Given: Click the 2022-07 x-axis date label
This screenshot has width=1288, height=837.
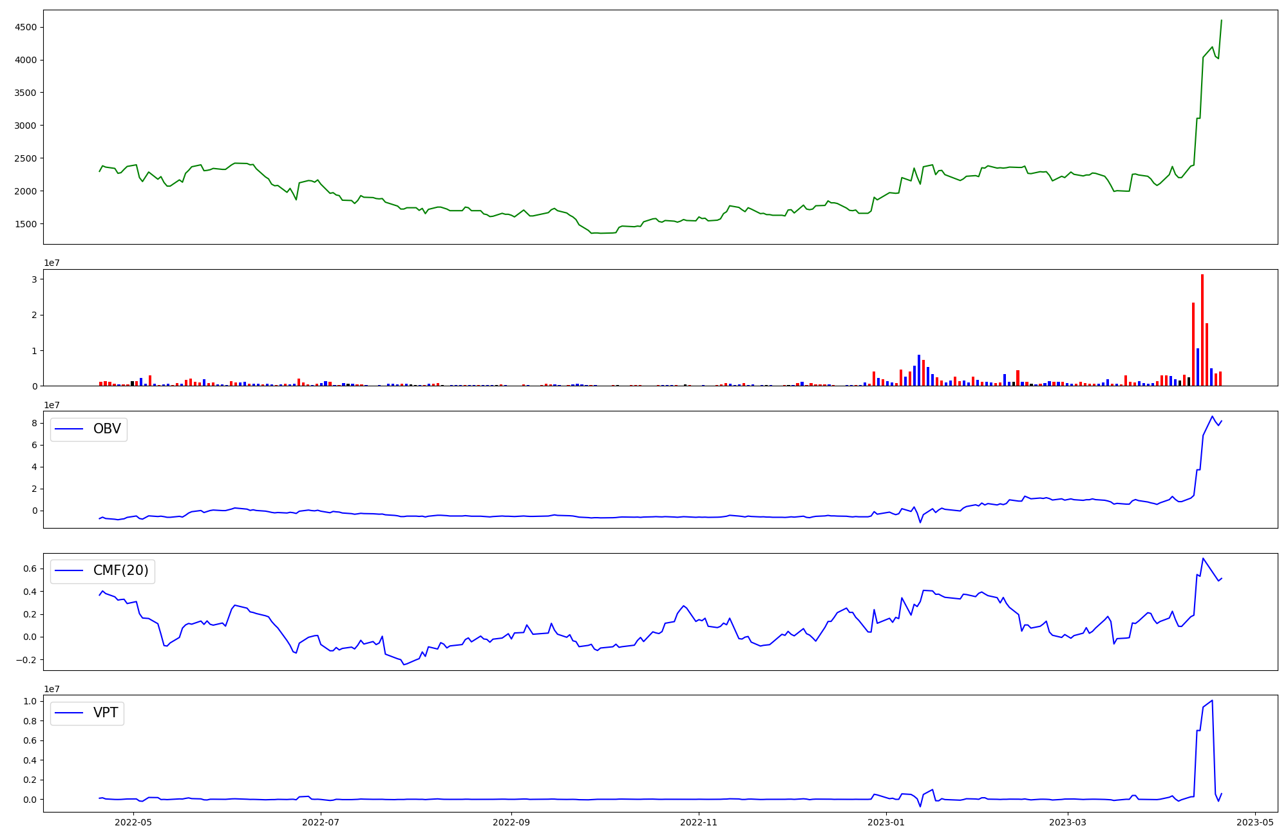Looking at the screenshot, I should (x=321, y=822).
